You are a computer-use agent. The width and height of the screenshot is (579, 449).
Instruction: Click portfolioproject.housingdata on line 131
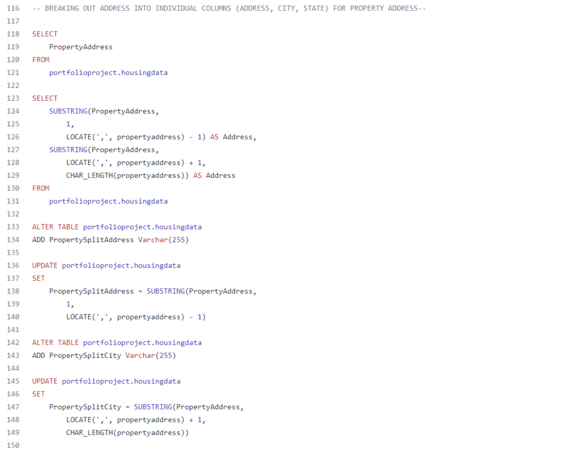pyautogui.click(x=108, y=201)
